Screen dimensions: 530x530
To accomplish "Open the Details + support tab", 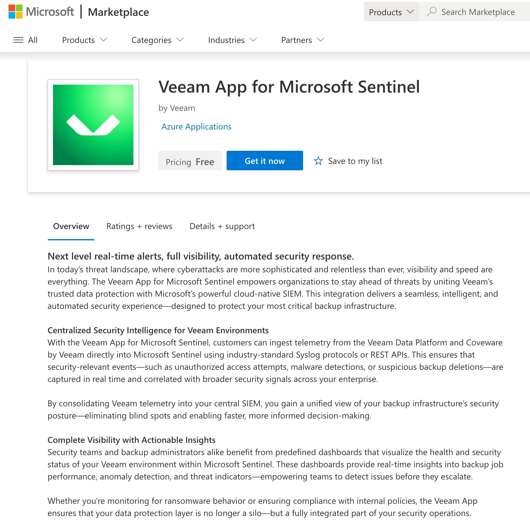I will click(x=222, y=226).
